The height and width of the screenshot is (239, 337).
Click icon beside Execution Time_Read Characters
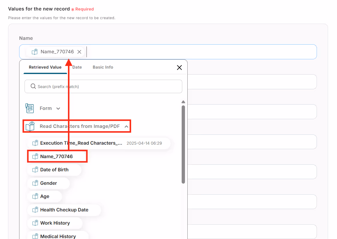click(x=35, y=143)
